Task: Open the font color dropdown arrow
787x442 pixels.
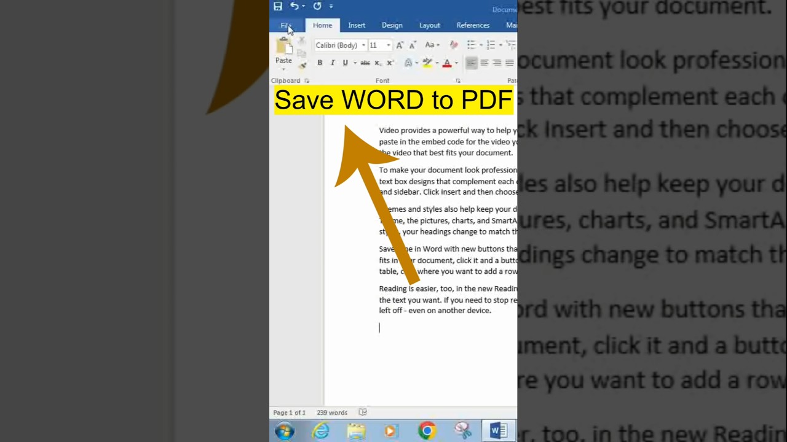Action: tap(456, 63)
